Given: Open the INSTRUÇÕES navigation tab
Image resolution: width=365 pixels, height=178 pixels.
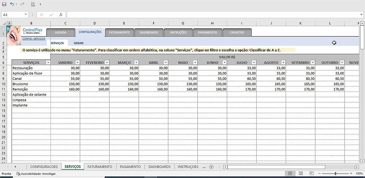Looking at the screenshot, I should pos(178,33).
